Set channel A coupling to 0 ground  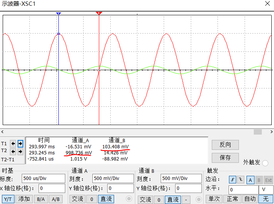92,199
